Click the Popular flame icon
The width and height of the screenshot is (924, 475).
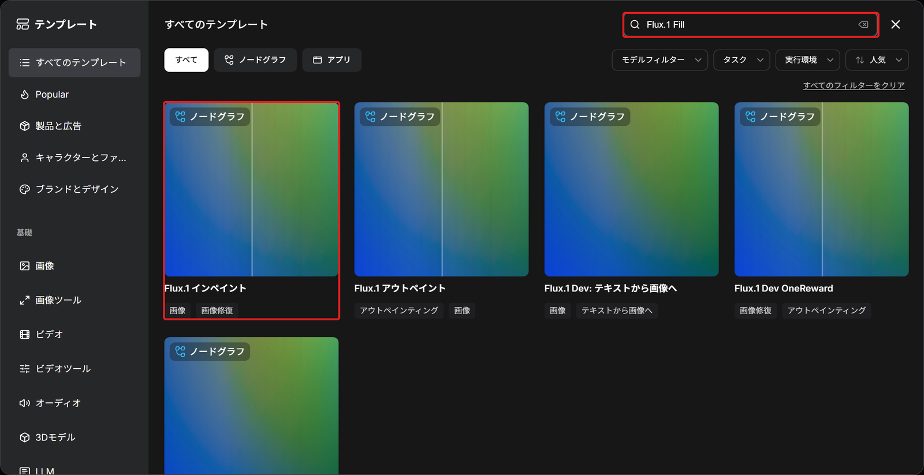24,95
